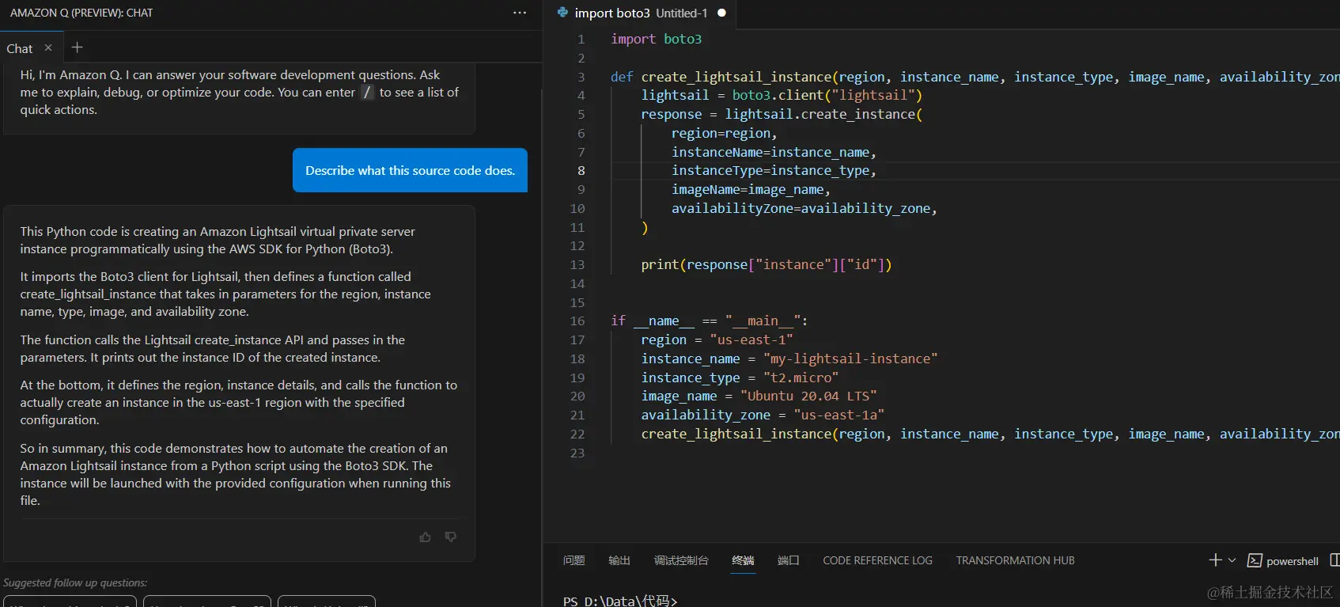The image size is (1340, 607).
Task: Click the 'AMAZON Q (PREVIEW): CHAT' panel title
Action: pyautogui.click(x=81, y=13)
